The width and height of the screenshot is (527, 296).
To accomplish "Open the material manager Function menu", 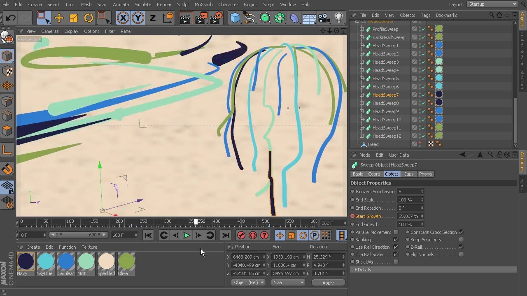I will pos(67,247).
